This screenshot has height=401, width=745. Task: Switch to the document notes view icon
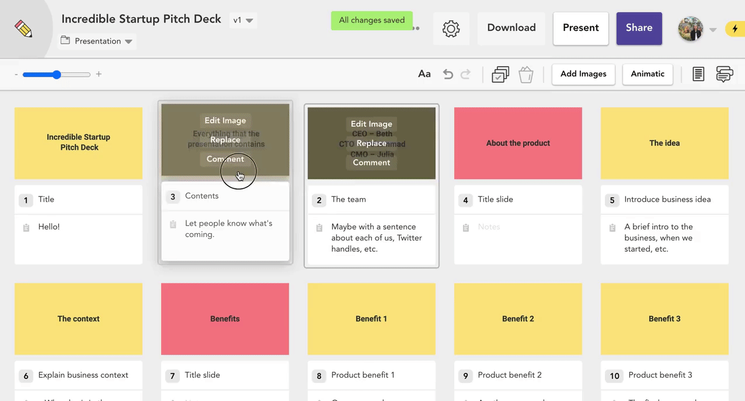coord(698,74)
